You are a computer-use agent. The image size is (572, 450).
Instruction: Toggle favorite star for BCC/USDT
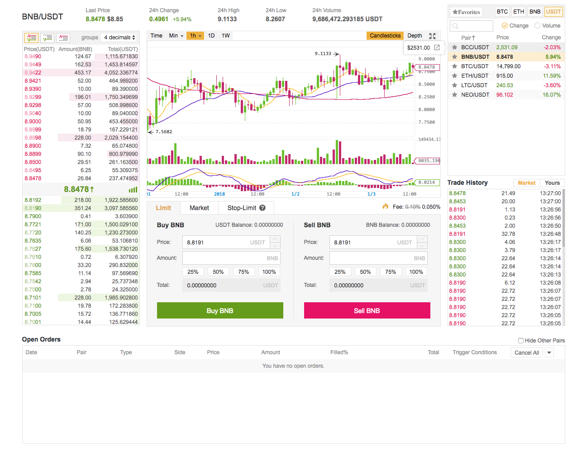click(454, 47)
